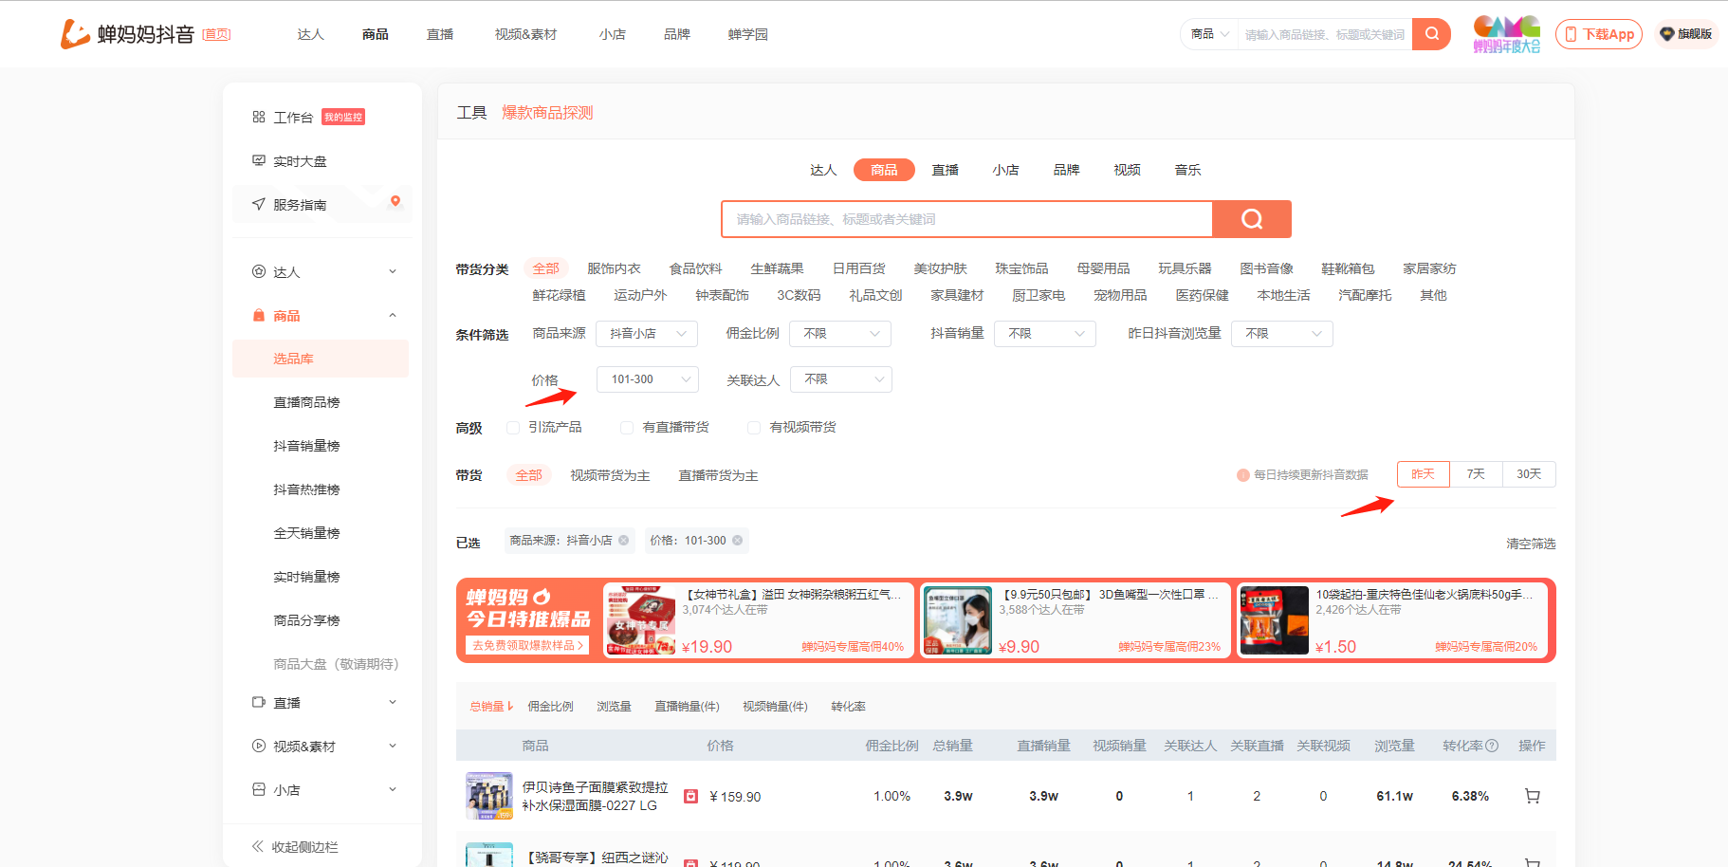The height and width of the screenshot is (867, 1728).
Task: Open 选品库 sidebar item
Action: point(321,359)
